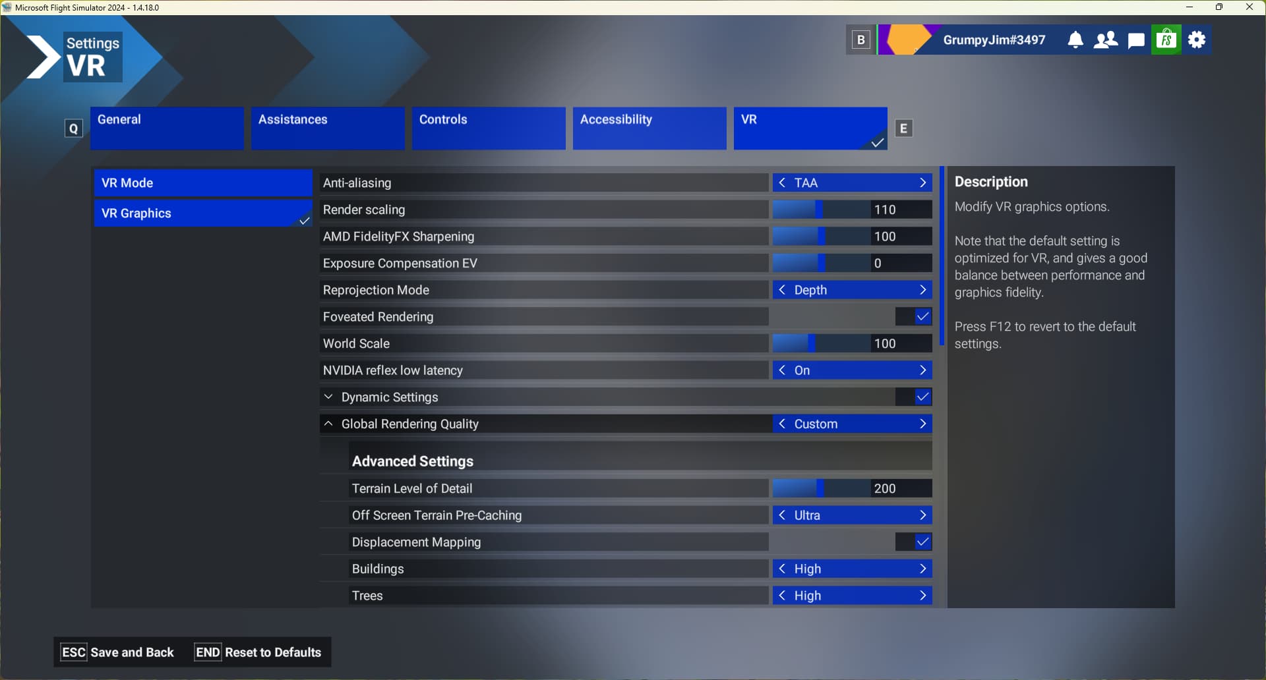Previous Trees quality arrow
The image size is (1266, 680).
[782, 596]
